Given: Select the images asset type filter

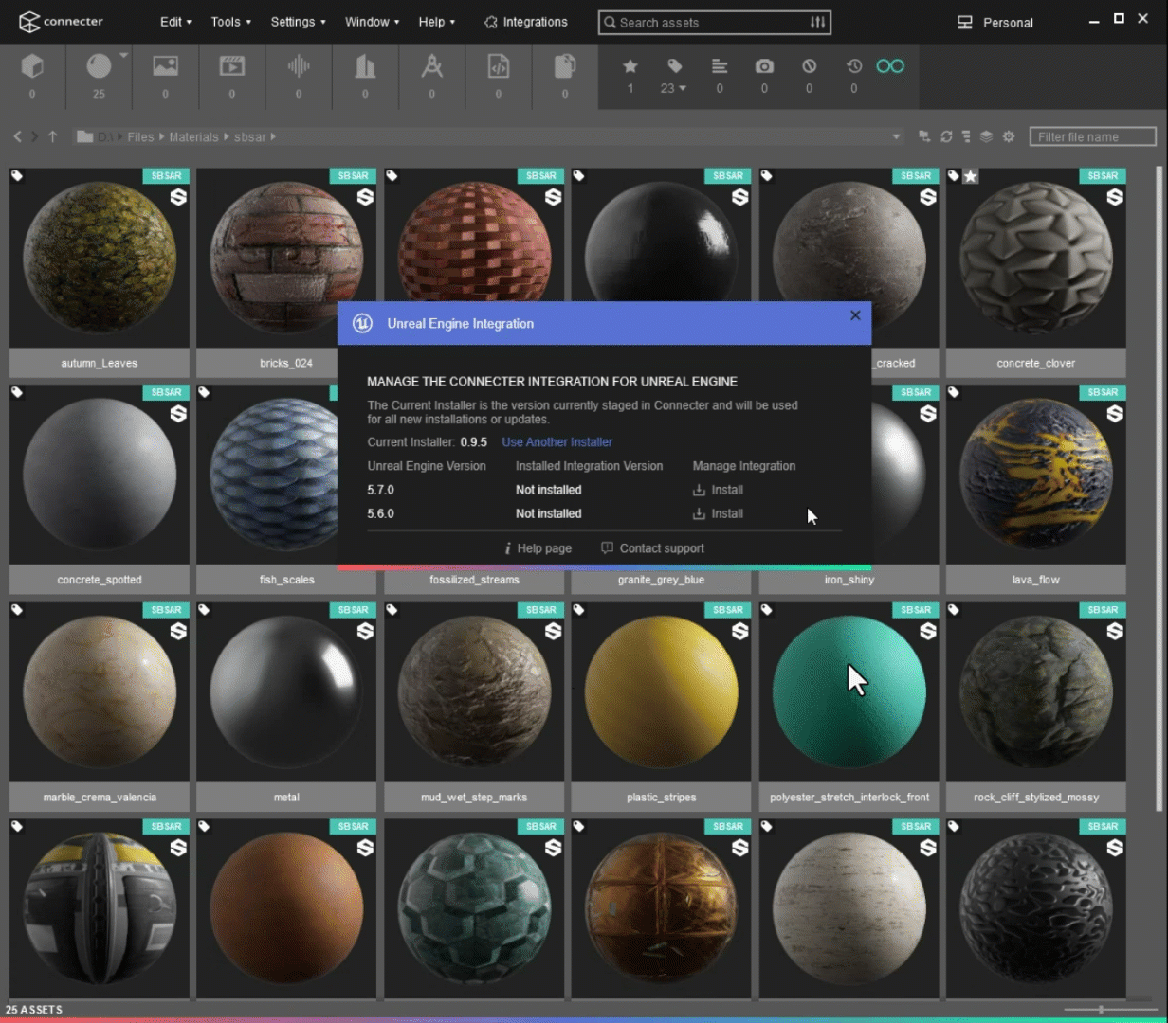Looking at the screenshot, I should [x=166, y=65].
